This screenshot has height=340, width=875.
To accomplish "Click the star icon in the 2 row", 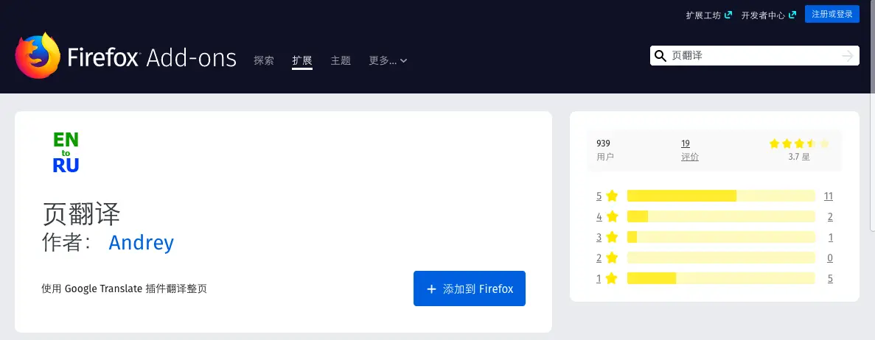I will (x=612, y=258).
